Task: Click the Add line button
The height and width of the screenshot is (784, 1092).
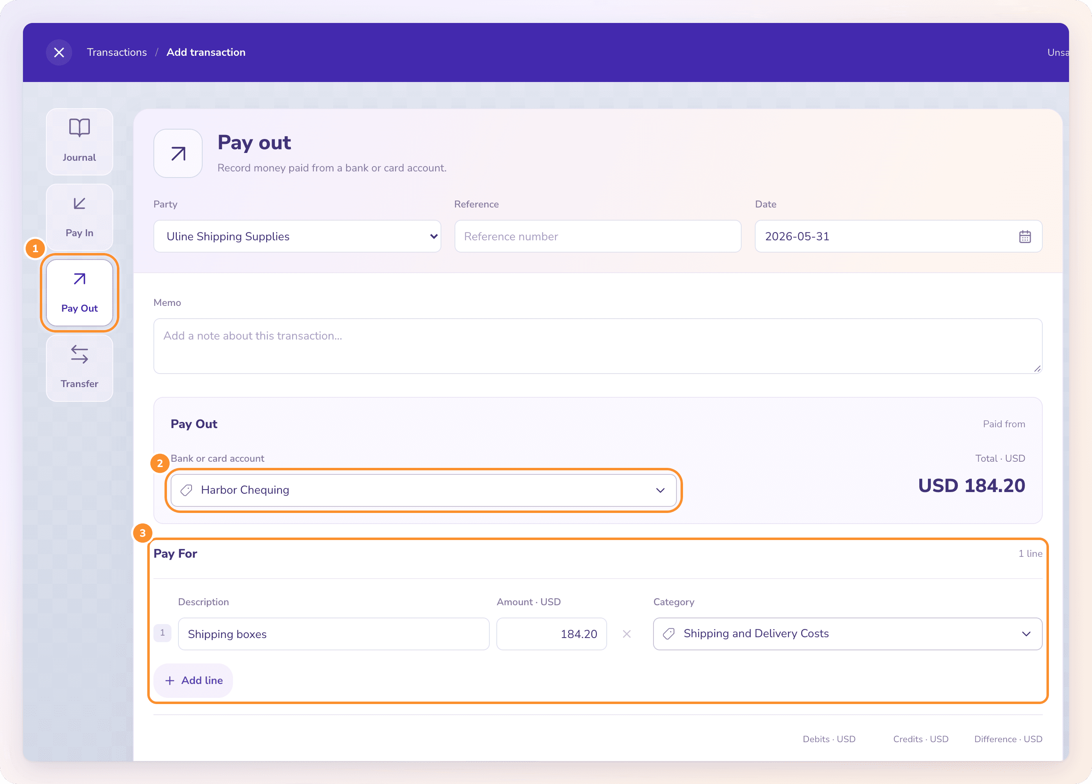Action: click(x=193, y=681)
